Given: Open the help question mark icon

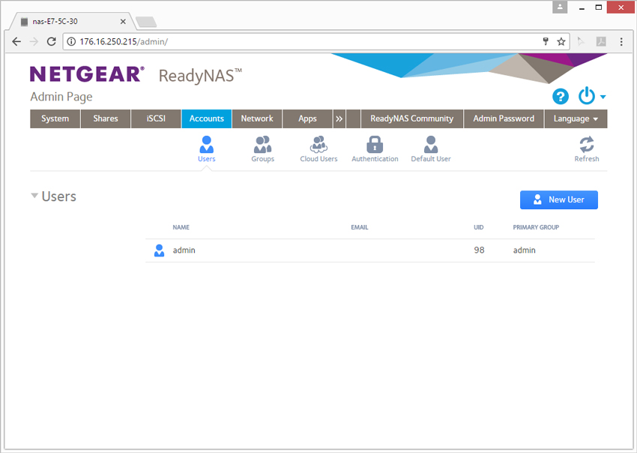Looking at the screenshot, I should 561,97.
